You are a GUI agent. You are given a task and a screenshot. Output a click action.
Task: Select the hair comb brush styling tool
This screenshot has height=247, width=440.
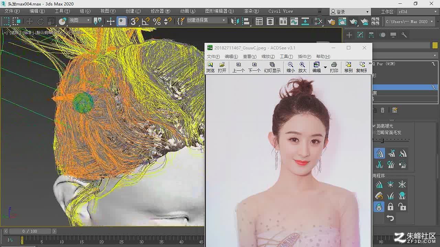[379, 153]
